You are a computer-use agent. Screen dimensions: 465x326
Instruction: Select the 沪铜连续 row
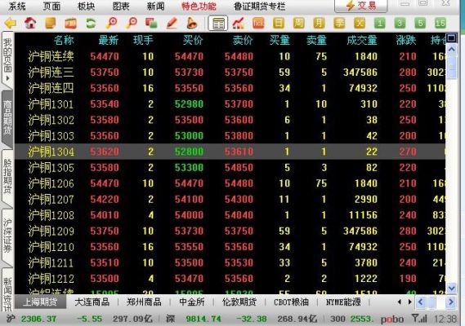[x=230, y=56]
